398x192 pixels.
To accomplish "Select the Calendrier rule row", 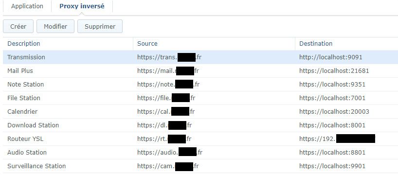I will tap(200, 112).
